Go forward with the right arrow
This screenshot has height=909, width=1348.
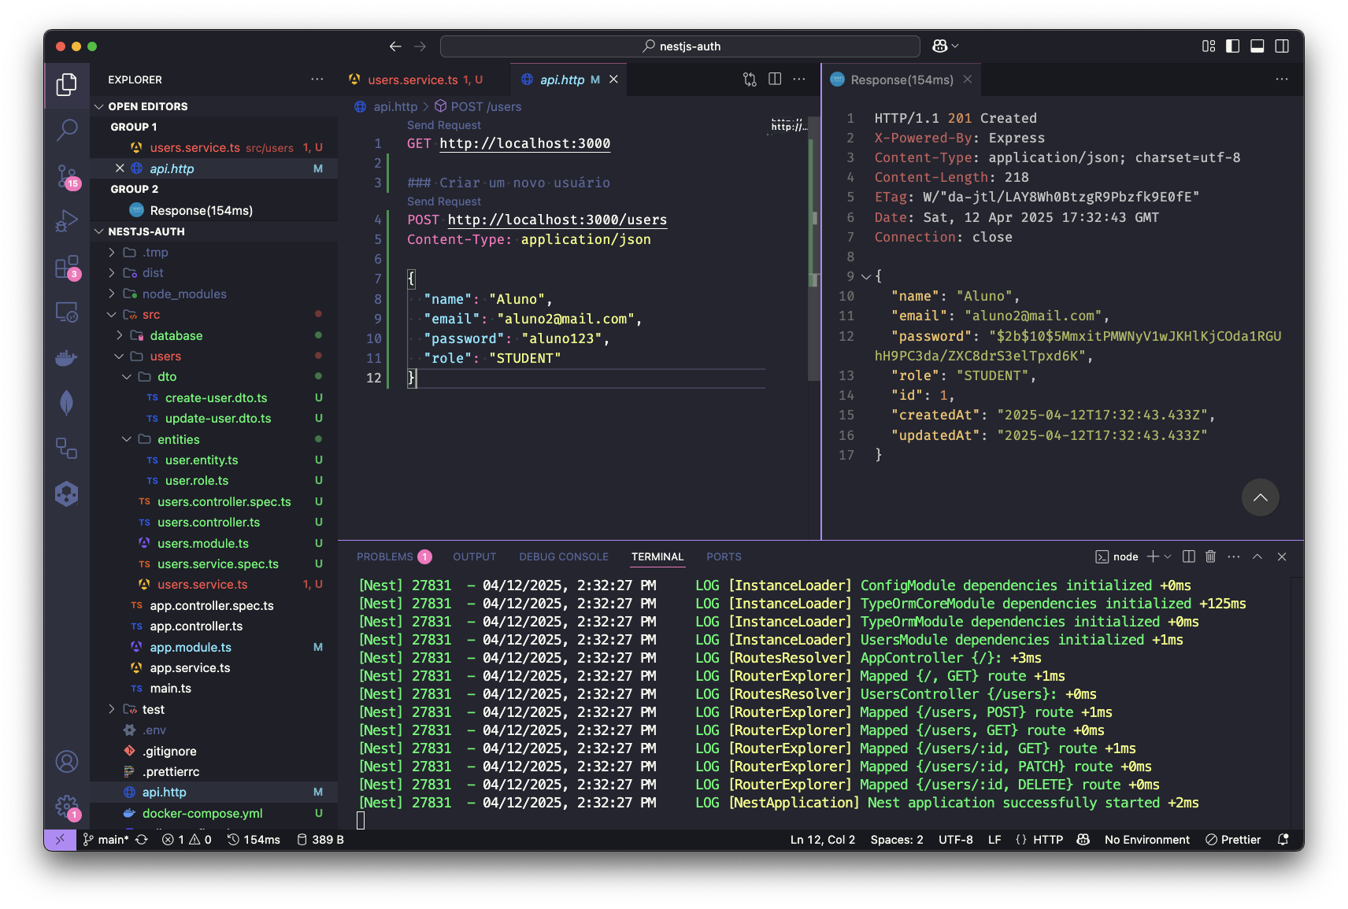[420, 46]
